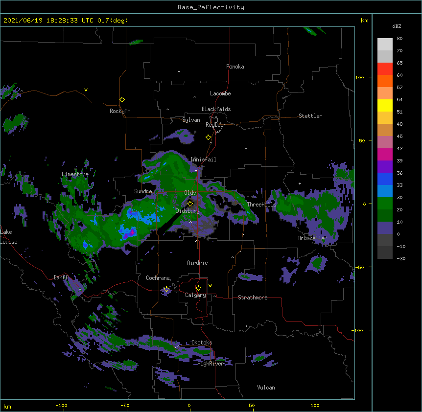The width and height of the screenshot is (422, 412).
Task: Click the red swatch in dBZ legend
Action: [385, 69]
